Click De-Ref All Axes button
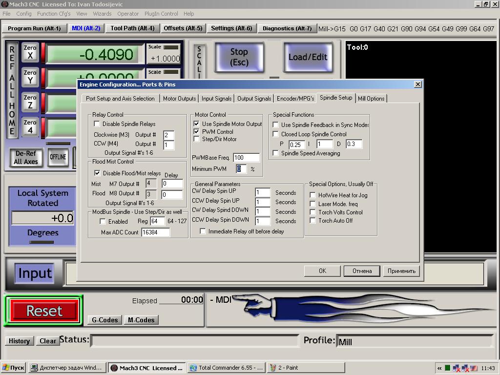 pos(25,157)
